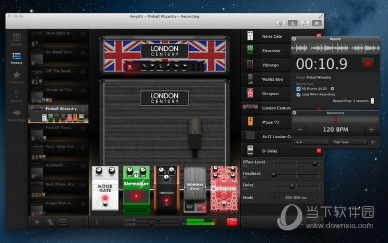
Task: Adjust the Delay slider
Action: pos(296,186)
